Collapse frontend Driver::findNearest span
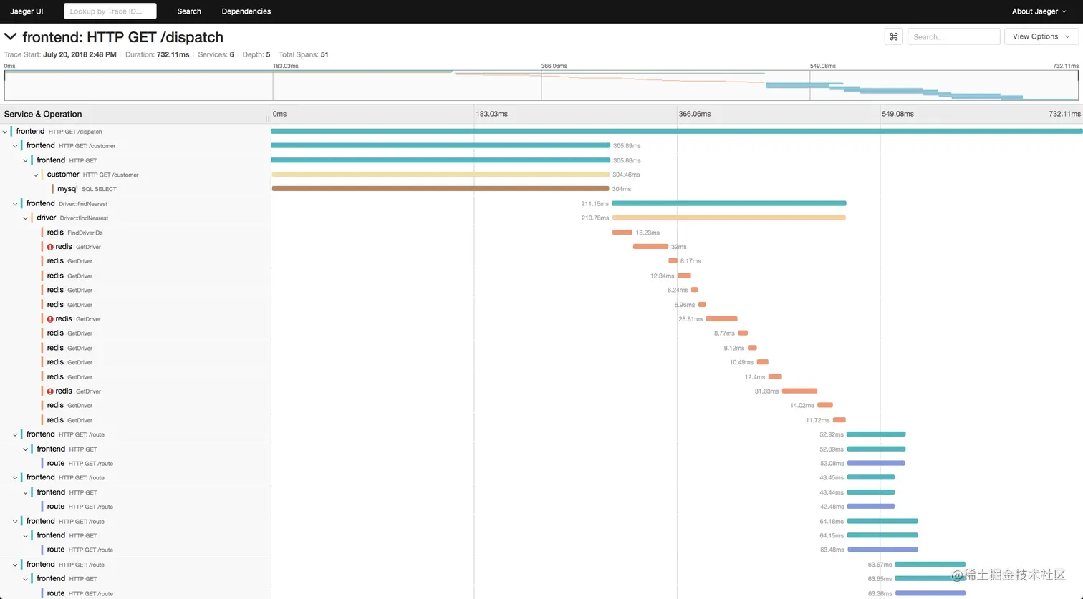Image resolution: width=1083 pixels, height=599 pixels. (x=15, y=204)
